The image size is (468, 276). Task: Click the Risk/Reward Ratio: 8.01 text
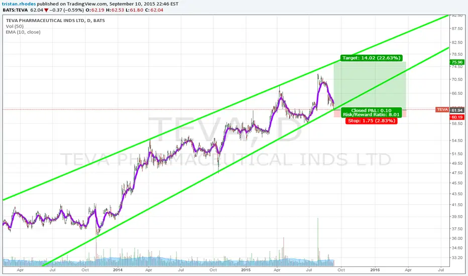tap(371, 114)
